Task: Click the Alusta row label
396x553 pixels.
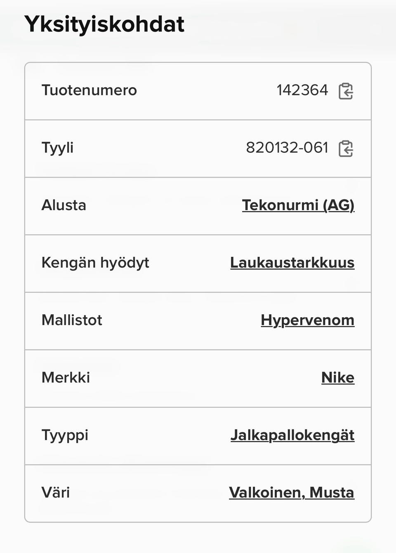Action: pos(64,205)
